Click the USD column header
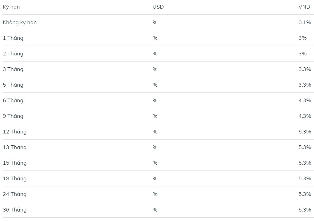Image resolution: width=314 pixels, height=221 pixels. click(x=158, y=7)
